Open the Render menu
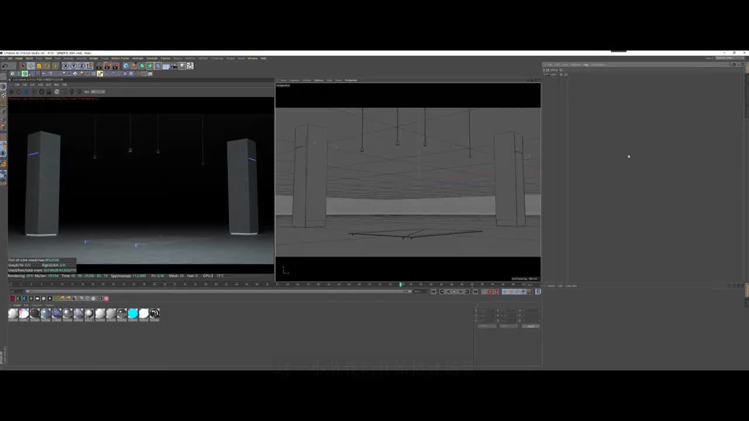Image resolution: width=749 pixels, height=421 pixels. [94, 58]
